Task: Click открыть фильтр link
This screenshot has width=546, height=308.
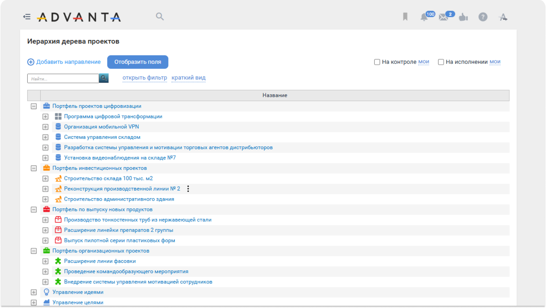Action: (x=145, y=78)
